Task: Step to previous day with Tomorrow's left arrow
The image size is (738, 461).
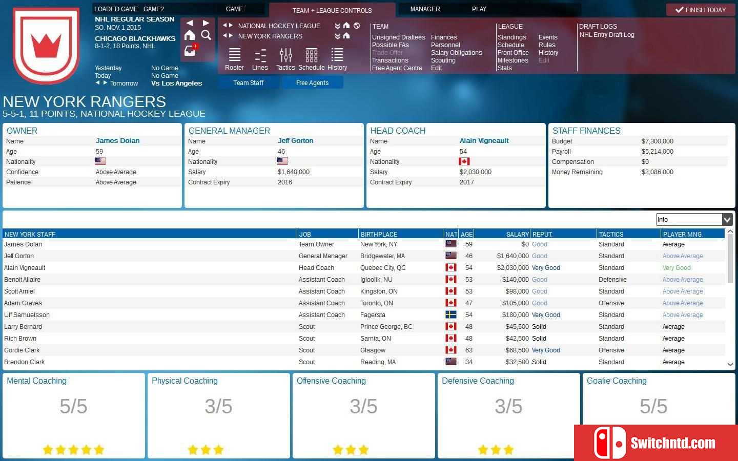Action: (98, 82)
